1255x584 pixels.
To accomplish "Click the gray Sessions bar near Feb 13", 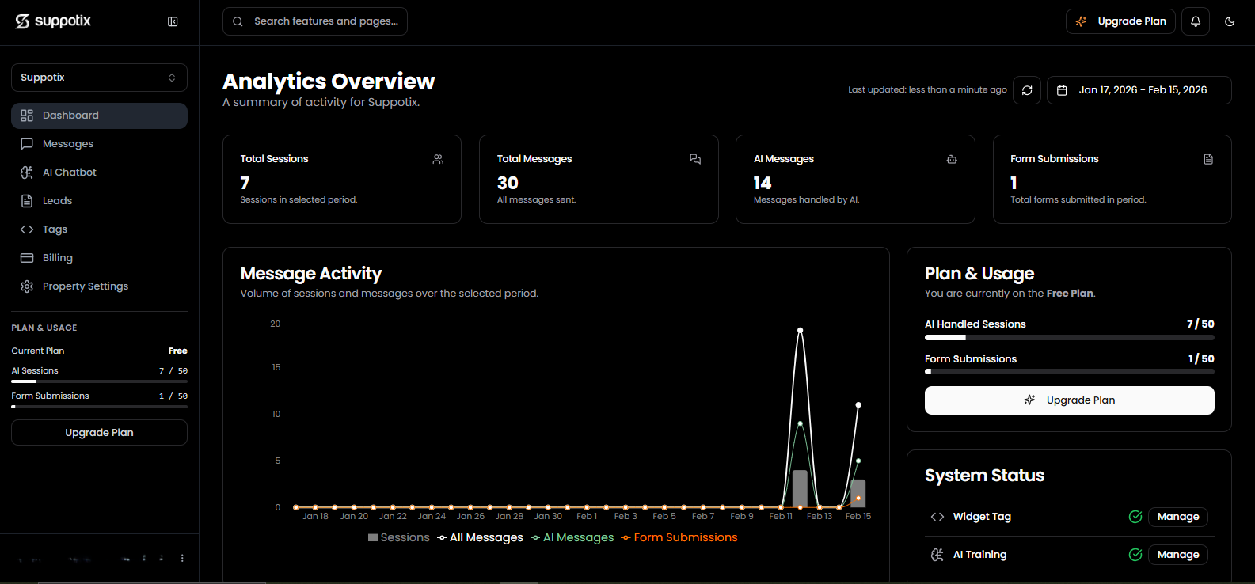I will (800, 488).
